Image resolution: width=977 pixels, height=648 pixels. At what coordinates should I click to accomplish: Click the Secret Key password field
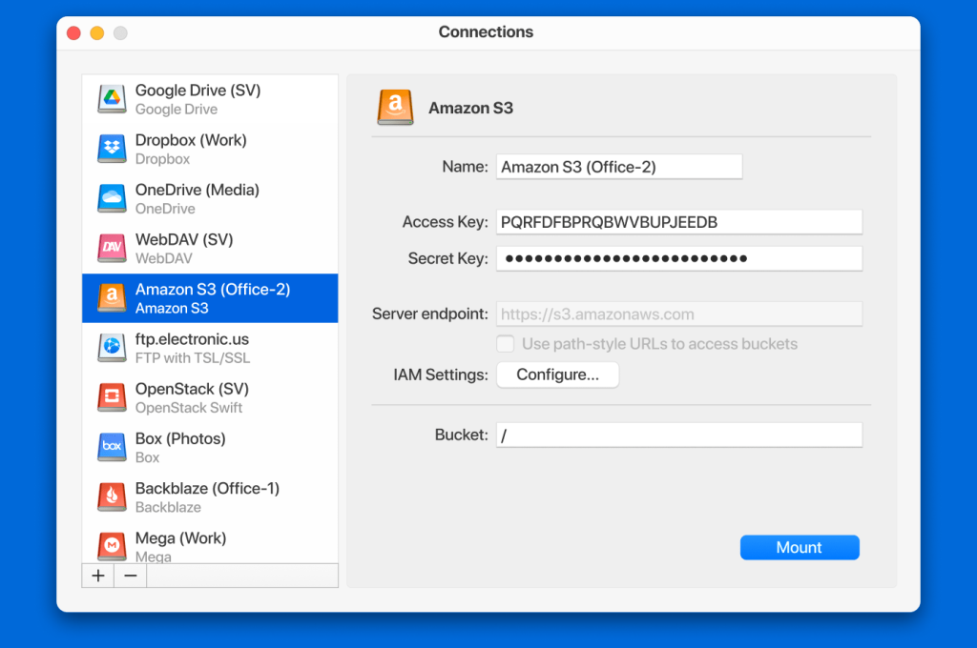click(x=678, y=258)
